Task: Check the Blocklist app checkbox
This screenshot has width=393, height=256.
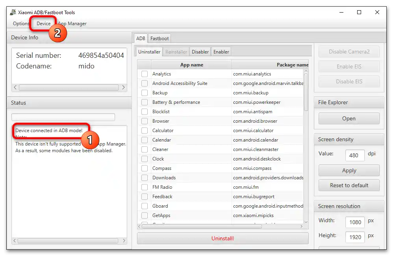Action: pyautogui.click(x=145, y=112)
